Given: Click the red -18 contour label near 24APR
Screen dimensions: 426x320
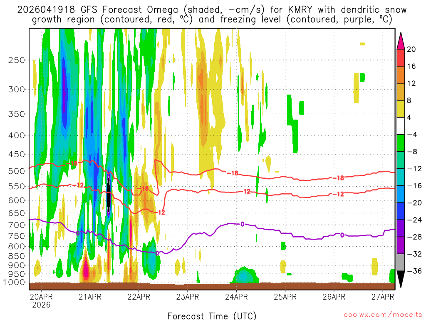Looking at the screenshot, I should click(x=233, y=173).
